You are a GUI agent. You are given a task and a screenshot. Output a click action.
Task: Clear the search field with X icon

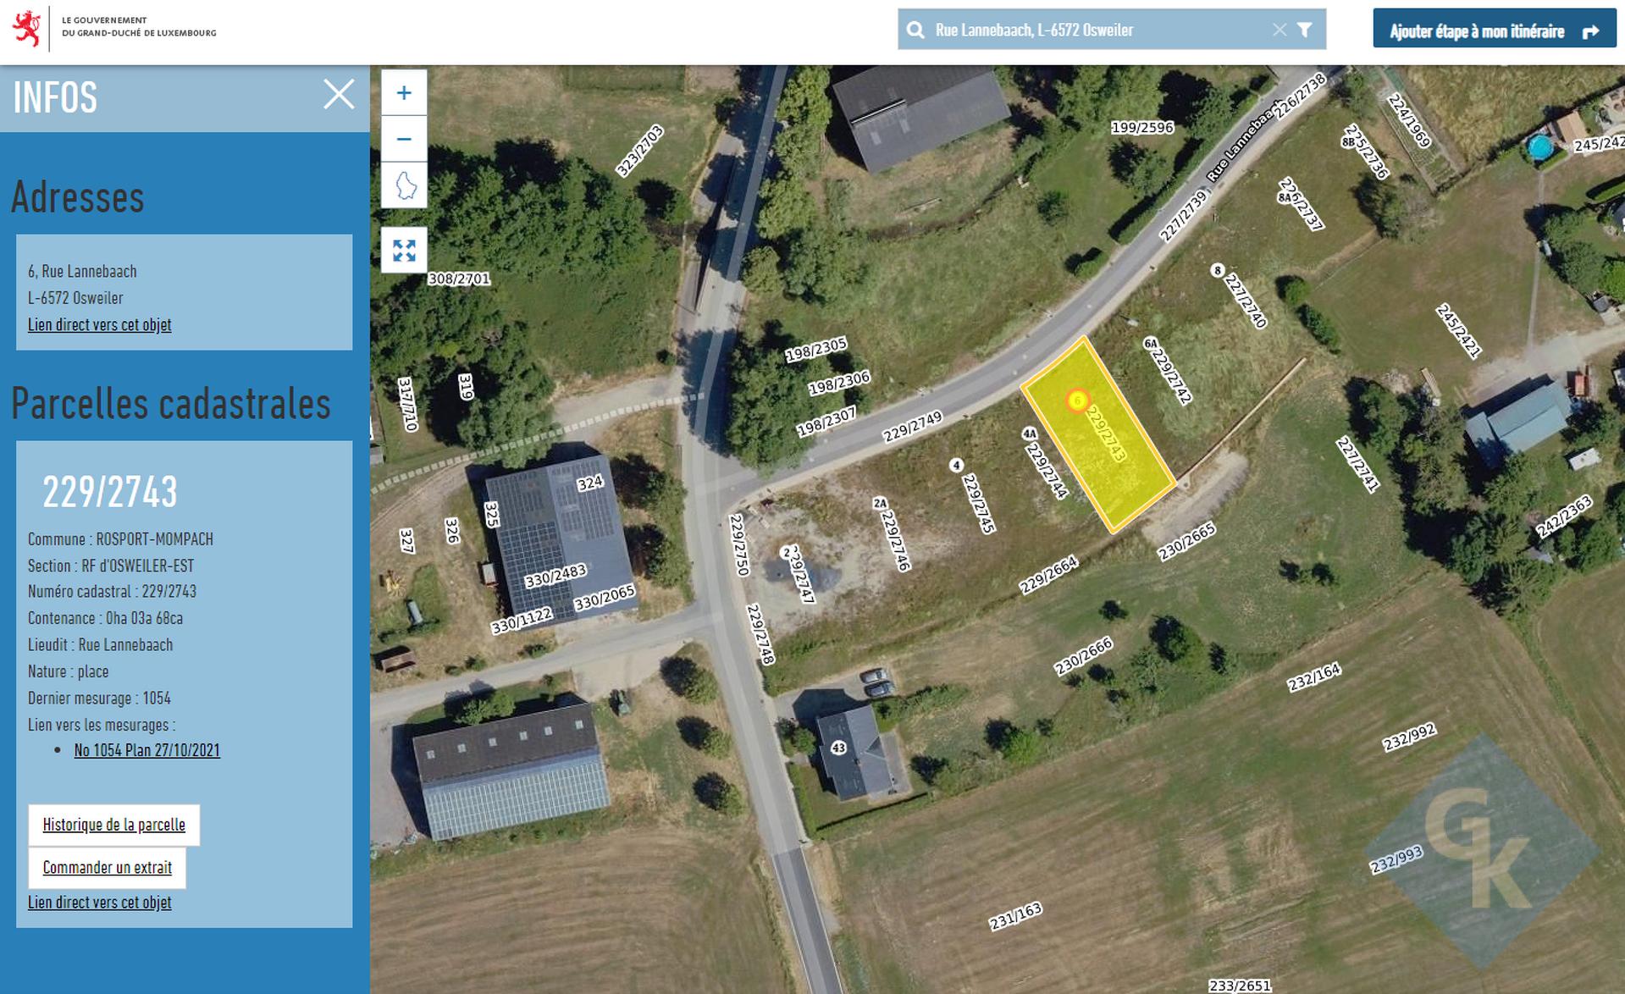(1280, 30)
